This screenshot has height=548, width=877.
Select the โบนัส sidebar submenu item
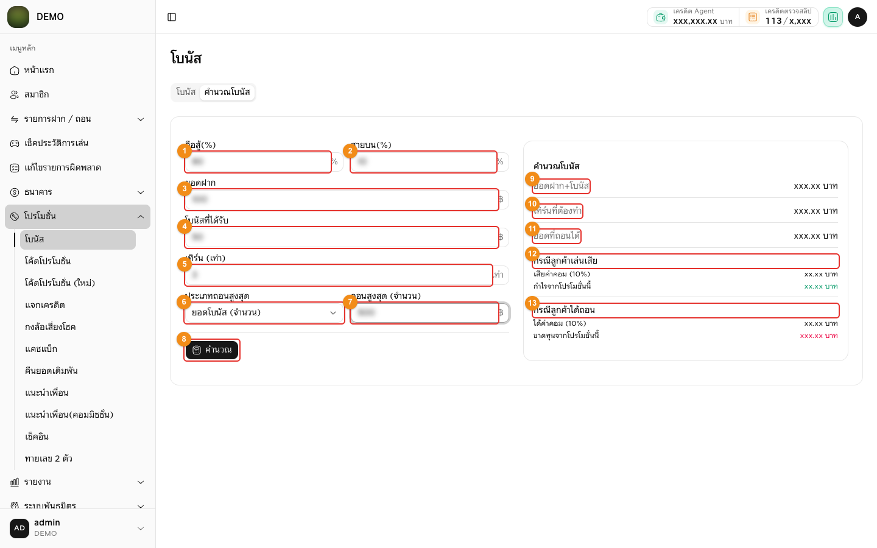coord(78,240)
